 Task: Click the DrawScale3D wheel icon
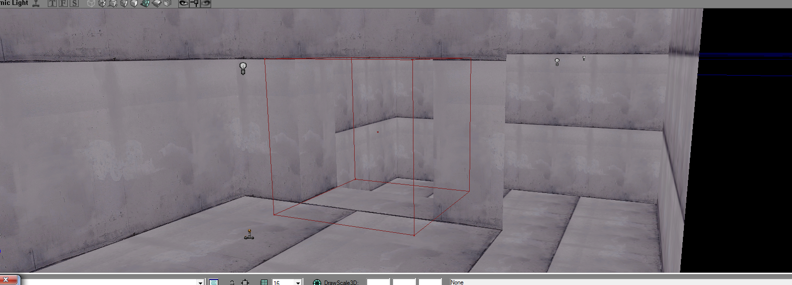(x=317, y=282)
